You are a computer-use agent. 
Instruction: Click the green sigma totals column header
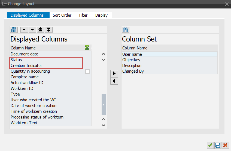click(x=87, y=48)
